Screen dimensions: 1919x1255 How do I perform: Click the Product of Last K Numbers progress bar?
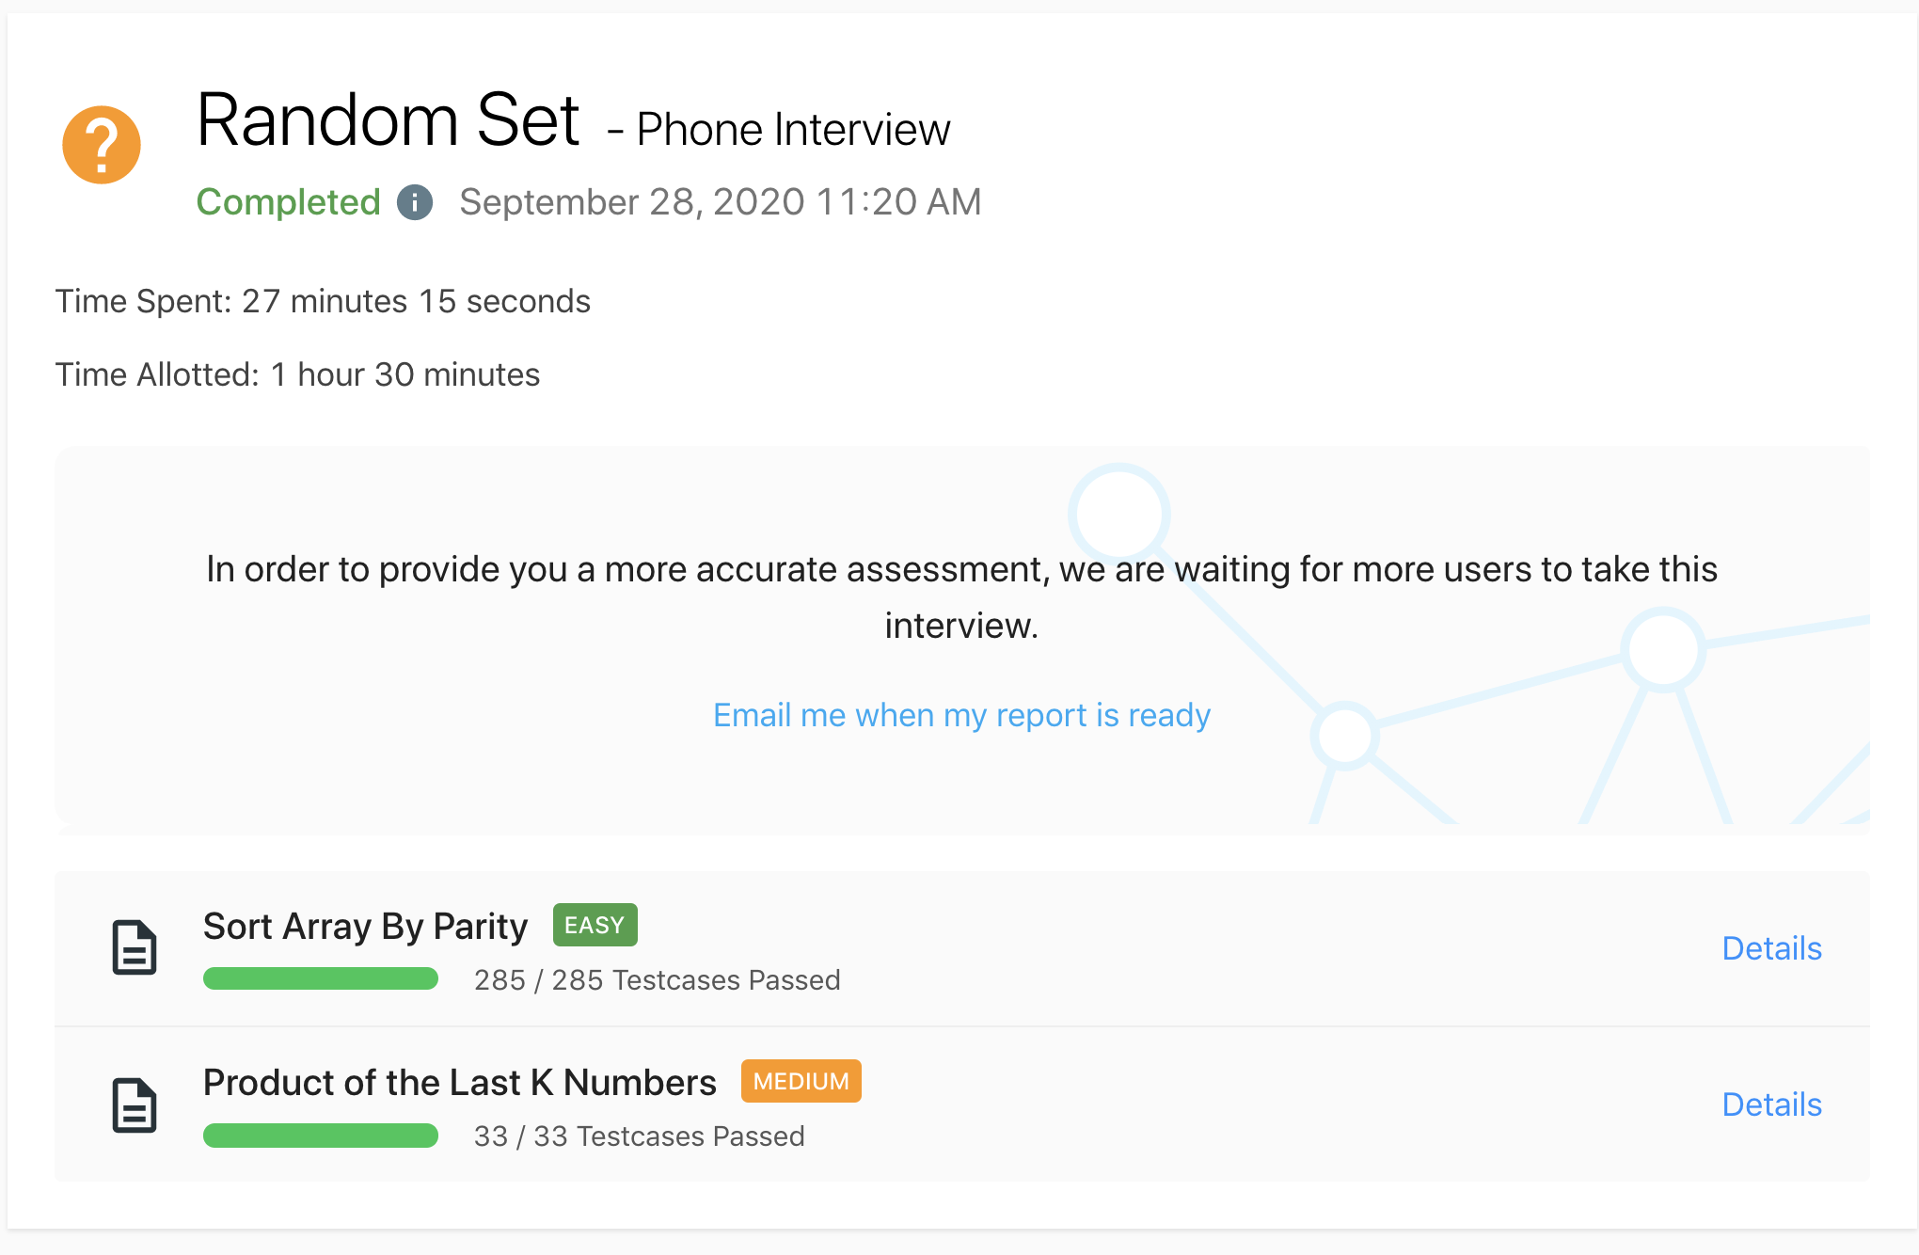click(321, 1136)
